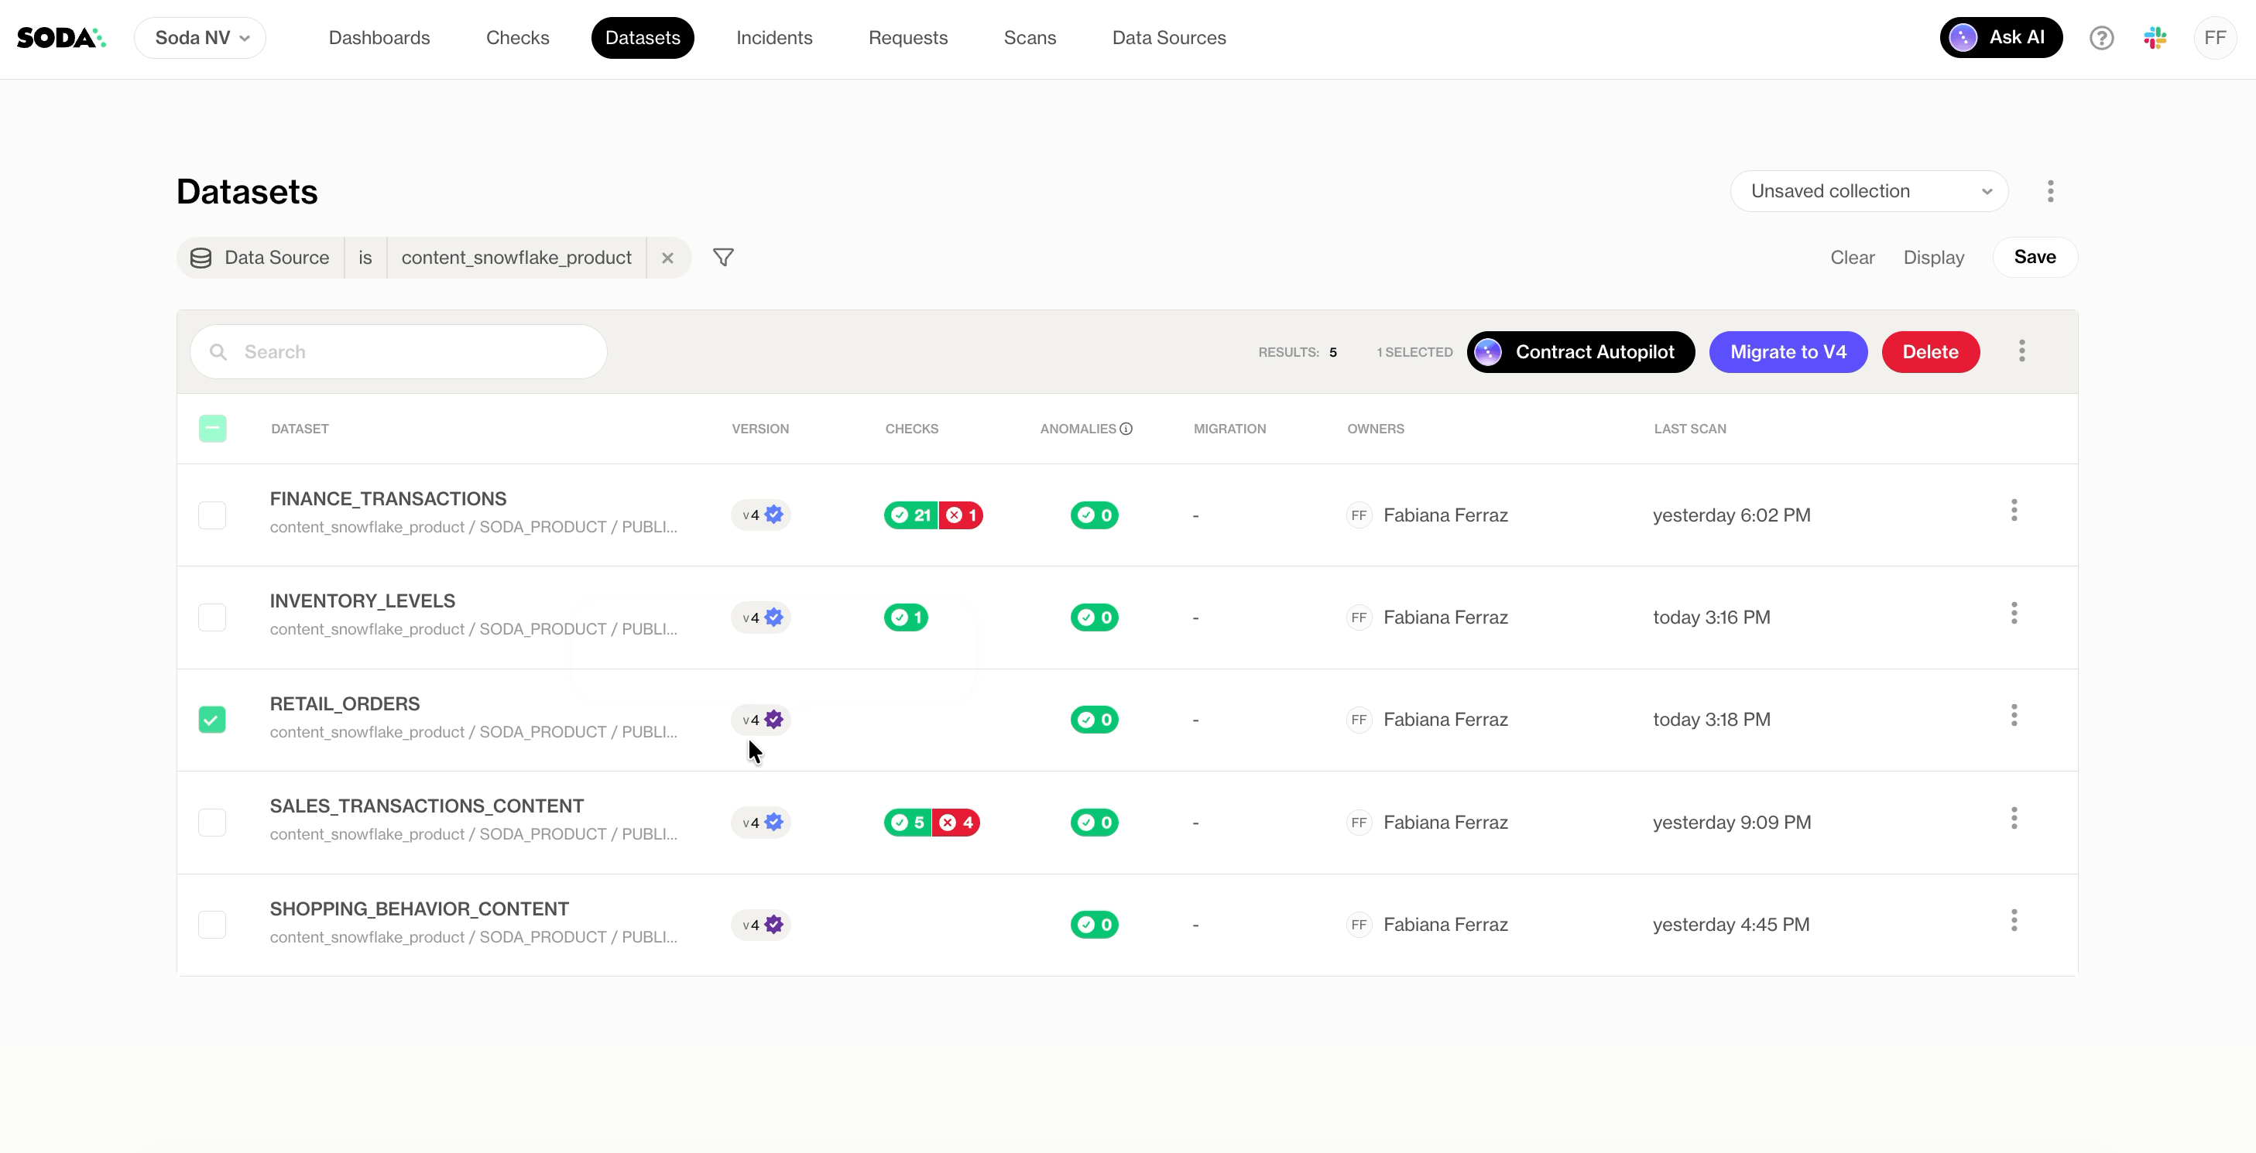Click the Anomalies info icon
The width and height of the screenshot is (2256, 1153).
point(1126,429)
